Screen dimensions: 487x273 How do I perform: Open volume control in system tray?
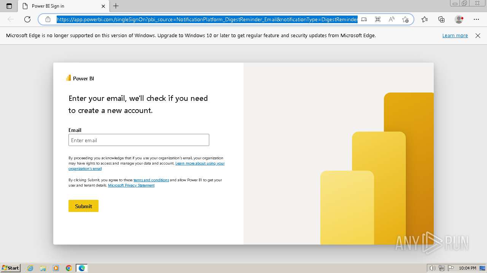point(433,268)
